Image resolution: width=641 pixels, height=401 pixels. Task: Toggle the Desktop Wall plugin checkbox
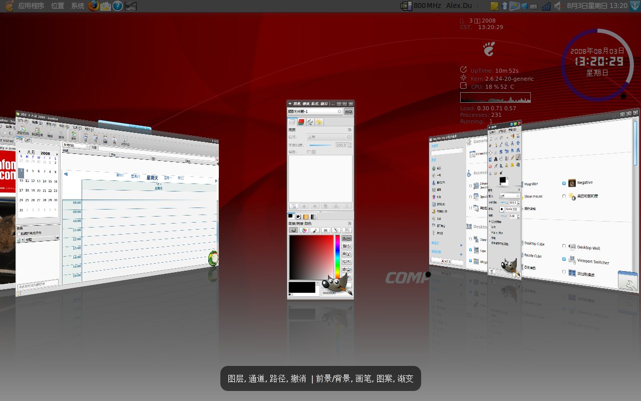coord(564,246)
